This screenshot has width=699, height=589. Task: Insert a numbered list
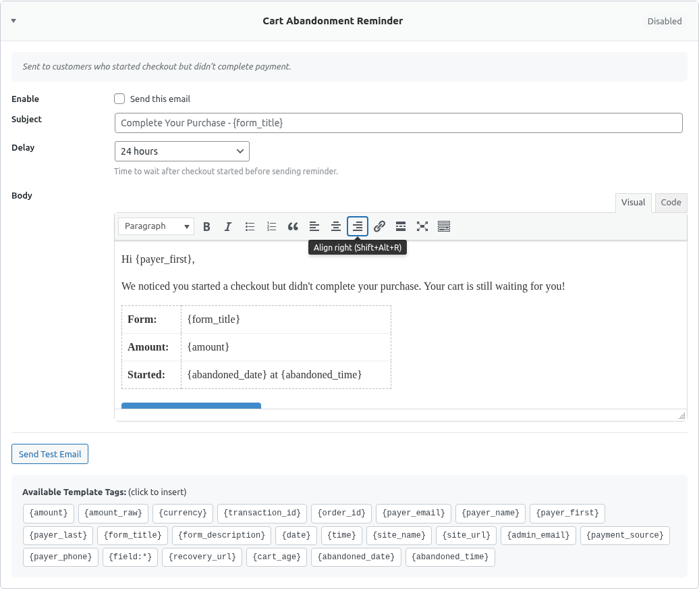pos(271,226)
